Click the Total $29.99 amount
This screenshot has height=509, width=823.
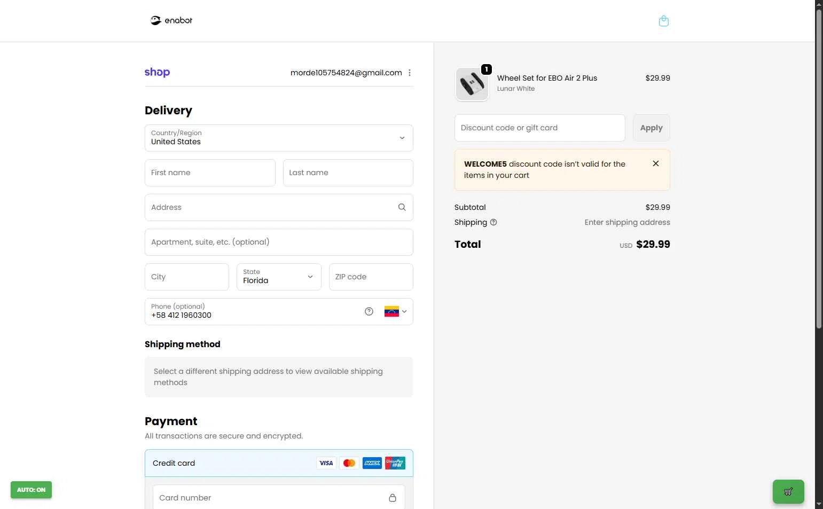point(653,244)
